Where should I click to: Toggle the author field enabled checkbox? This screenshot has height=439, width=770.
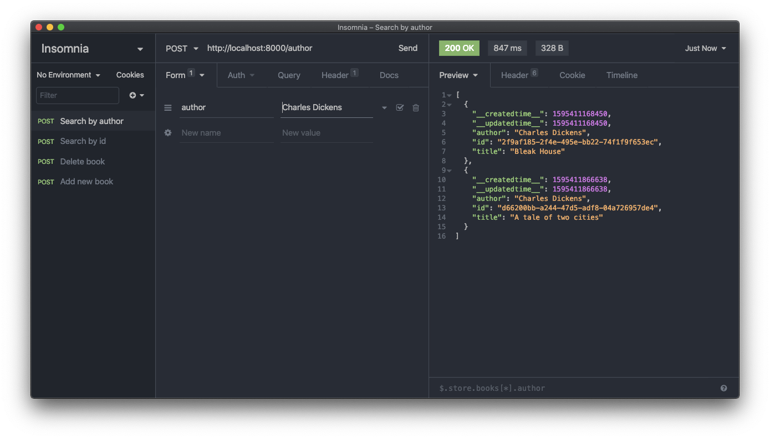(x=400, y=108)
